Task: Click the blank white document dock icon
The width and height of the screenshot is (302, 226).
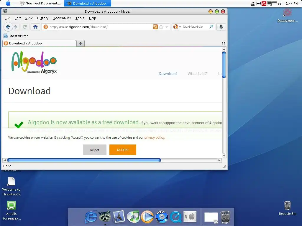Action: click(211, 218)
